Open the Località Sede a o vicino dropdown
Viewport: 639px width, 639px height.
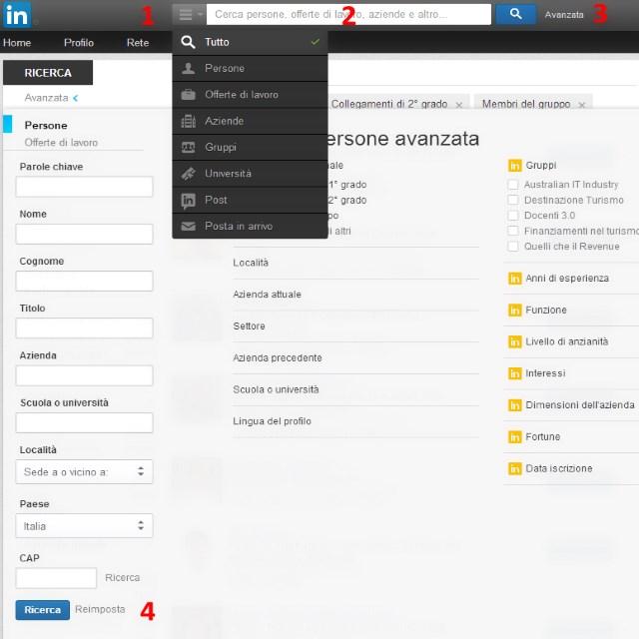tap(84, 471)
